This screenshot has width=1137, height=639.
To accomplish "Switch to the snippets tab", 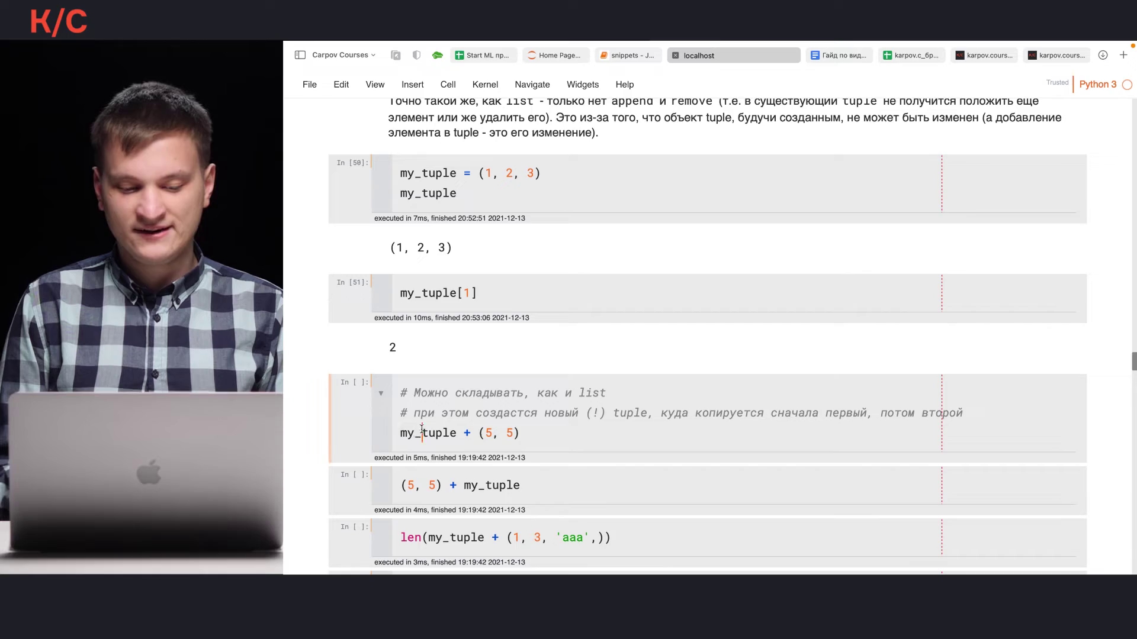I will pyautogui.click(x=628, y=56).
